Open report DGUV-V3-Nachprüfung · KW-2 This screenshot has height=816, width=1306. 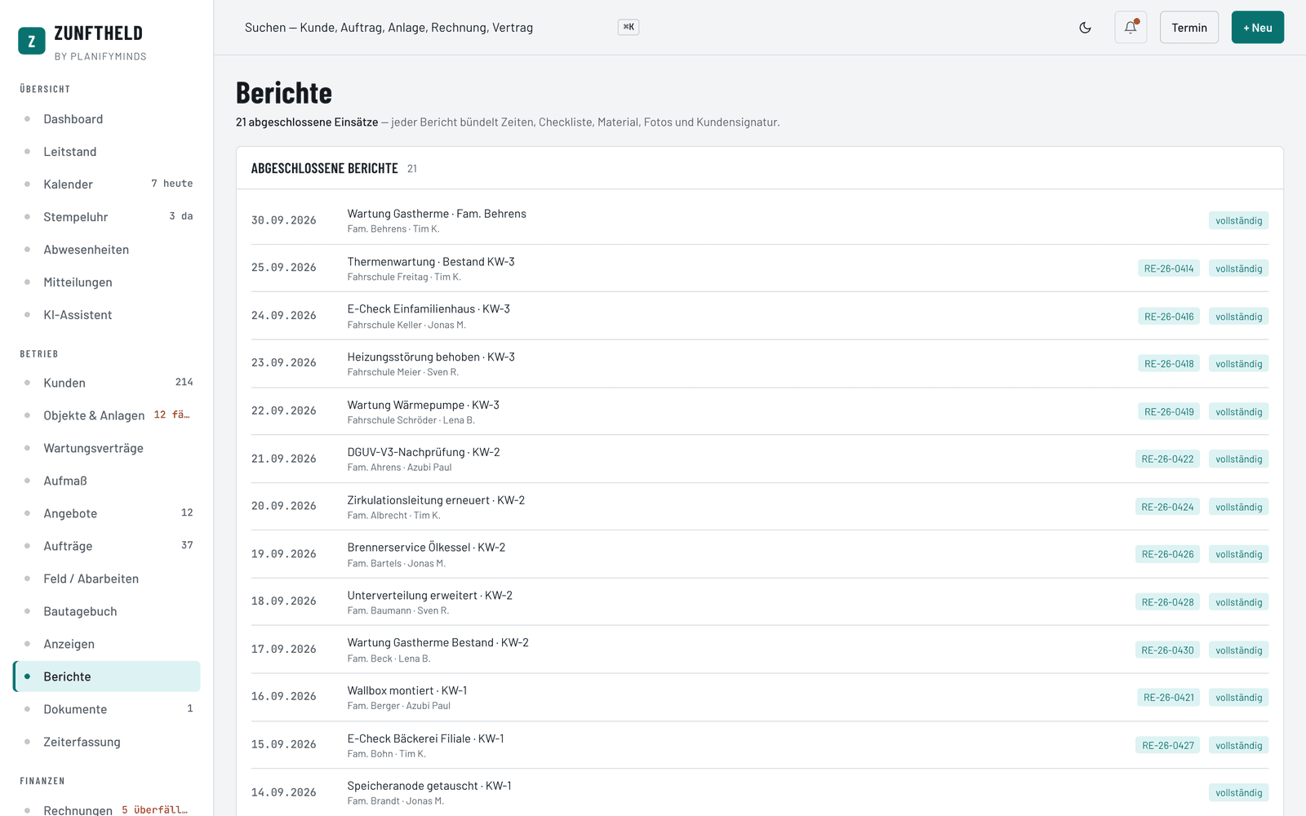(x=760, y=459)
